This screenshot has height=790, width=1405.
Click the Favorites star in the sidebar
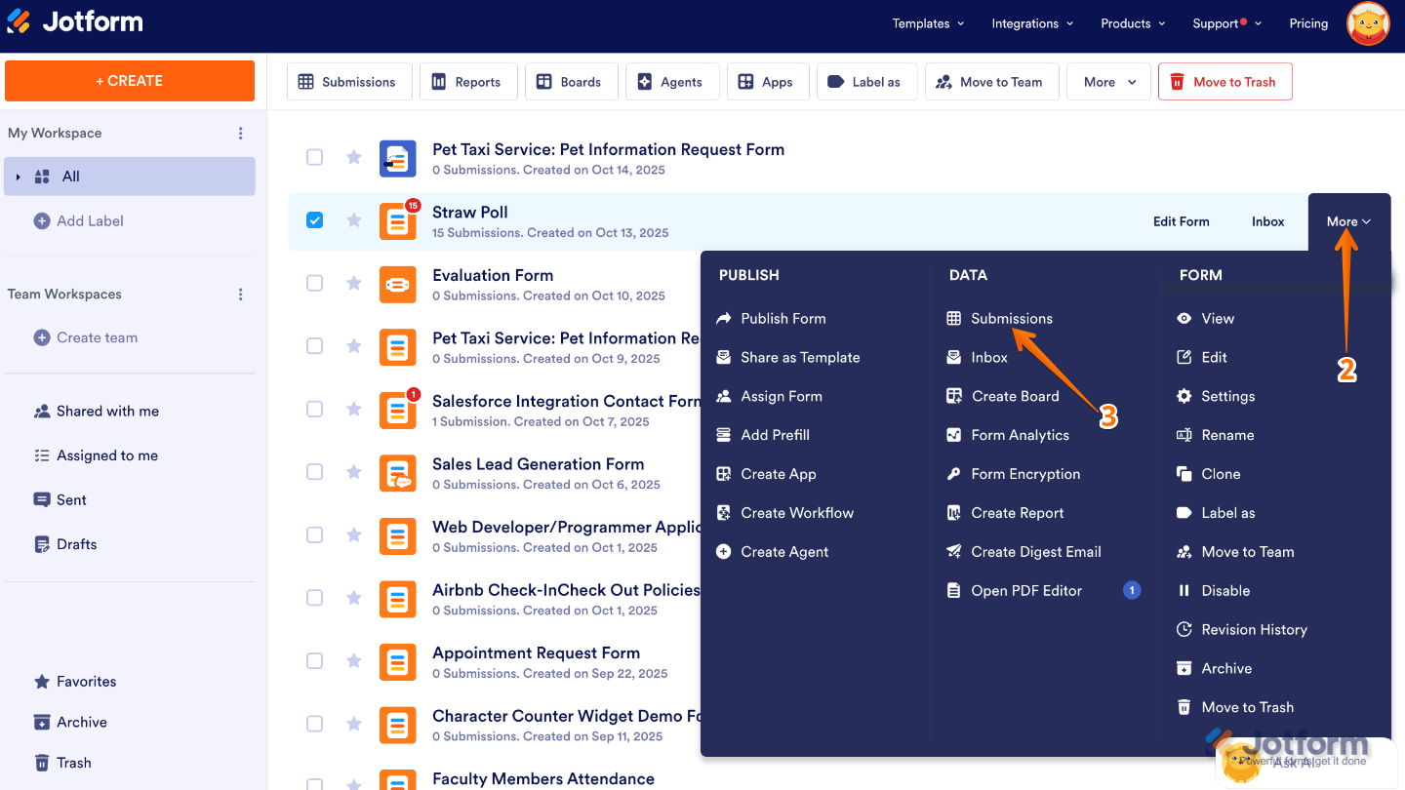pos(41,681)
